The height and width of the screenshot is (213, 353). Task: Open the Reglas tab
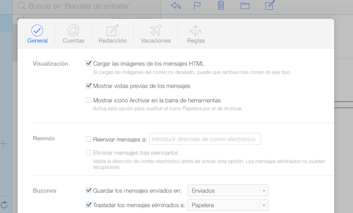point(196,34)
